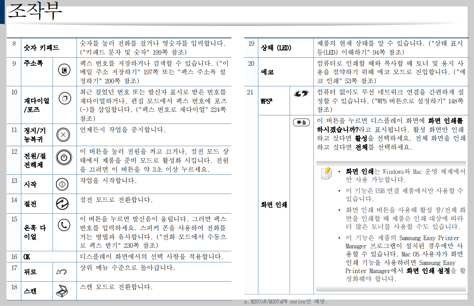This screenshot has width=474, height=306.
Task: Click row number 15
Action: (x=14, y=219)
